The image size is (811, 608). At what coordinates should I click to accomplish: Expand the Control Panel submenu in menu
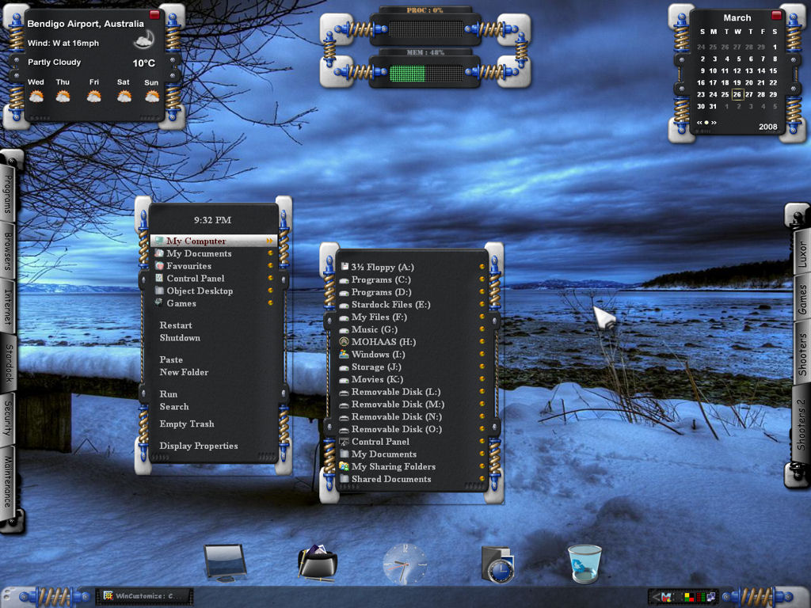[269, 278]
